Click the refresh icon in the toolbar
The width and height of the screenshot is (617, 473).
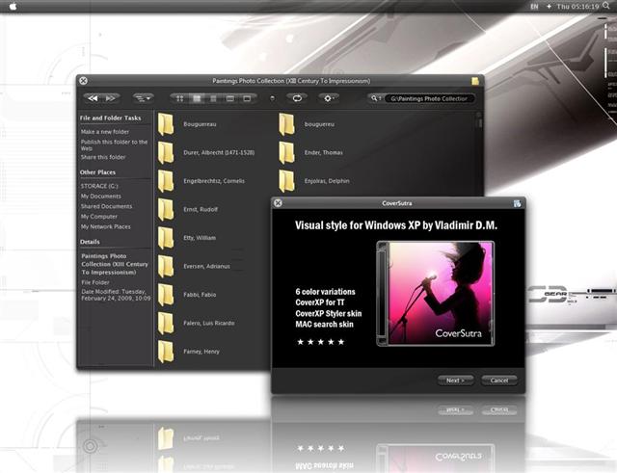tap(297, 98)
